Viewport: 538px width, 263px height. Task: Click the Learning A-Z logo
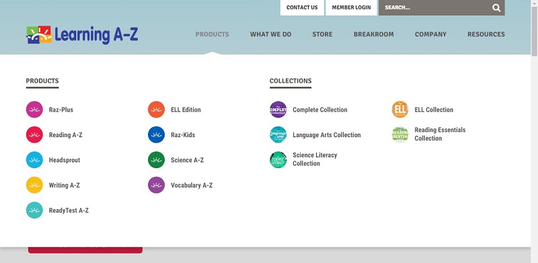(x=82, y=35)
